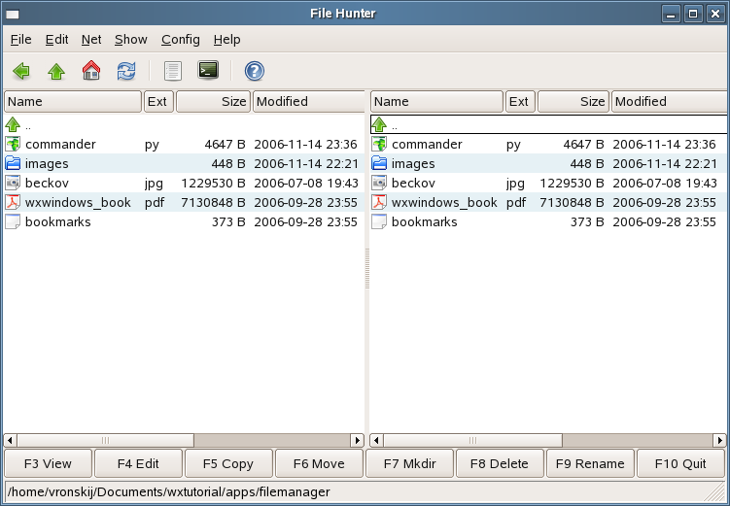The image size is (730, 506).
Task: Sort right panel by Modified column header
Action: 669,101
